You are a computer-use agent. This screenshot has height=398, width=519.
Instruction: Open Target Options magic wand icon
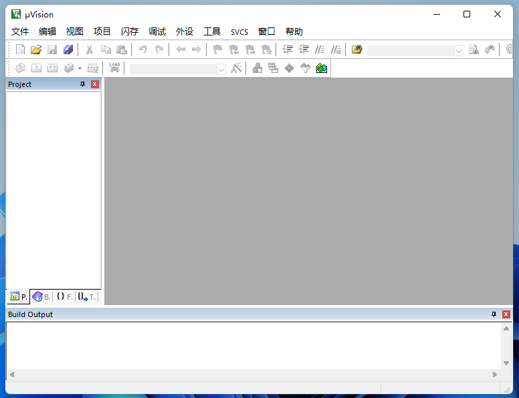pyautogui.click(x=236, y=68)
